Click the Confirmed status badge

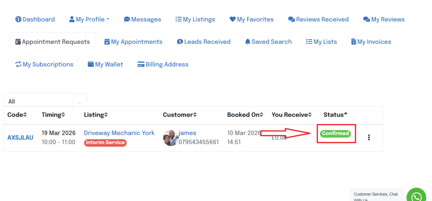click(x=335, y=133)
